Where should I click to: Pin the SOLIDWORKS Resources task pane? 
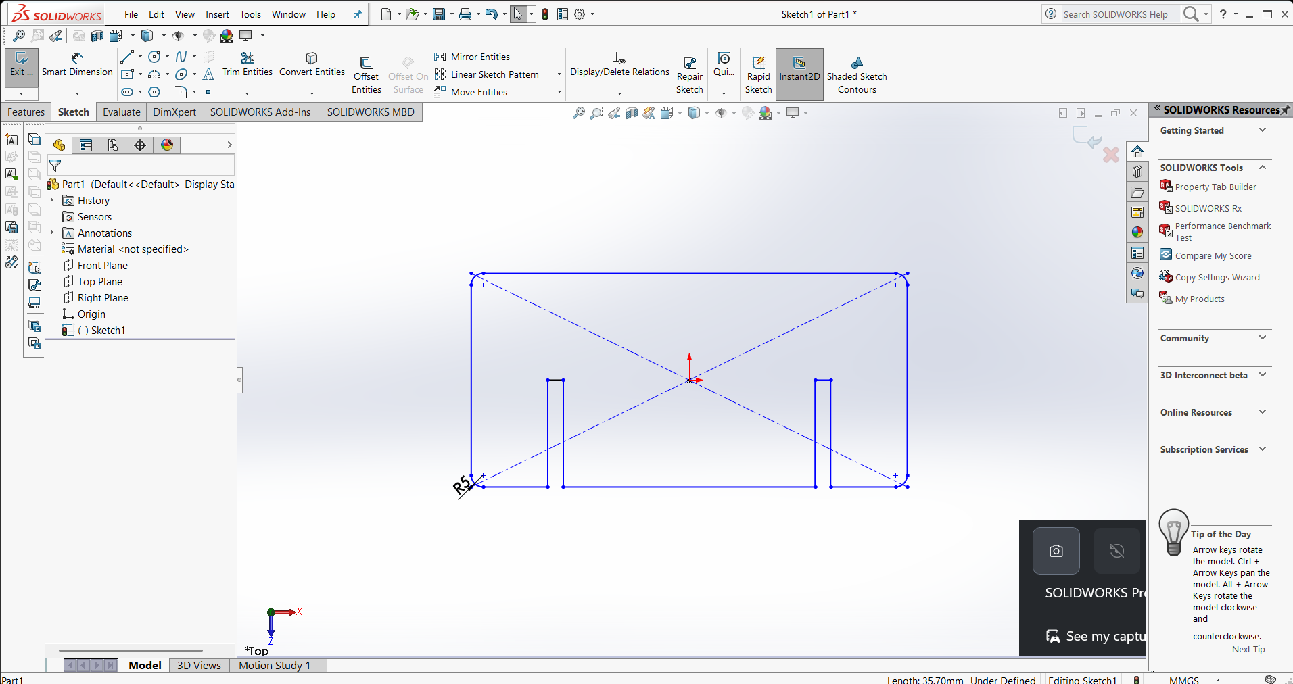1286,110
